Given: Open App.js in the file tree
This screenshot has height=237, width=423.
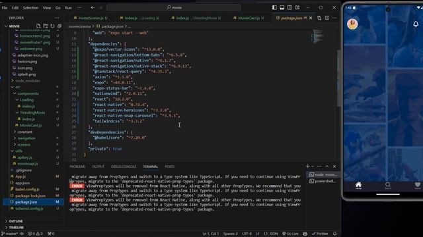Looking at the screenshot, I should (20, 176).
